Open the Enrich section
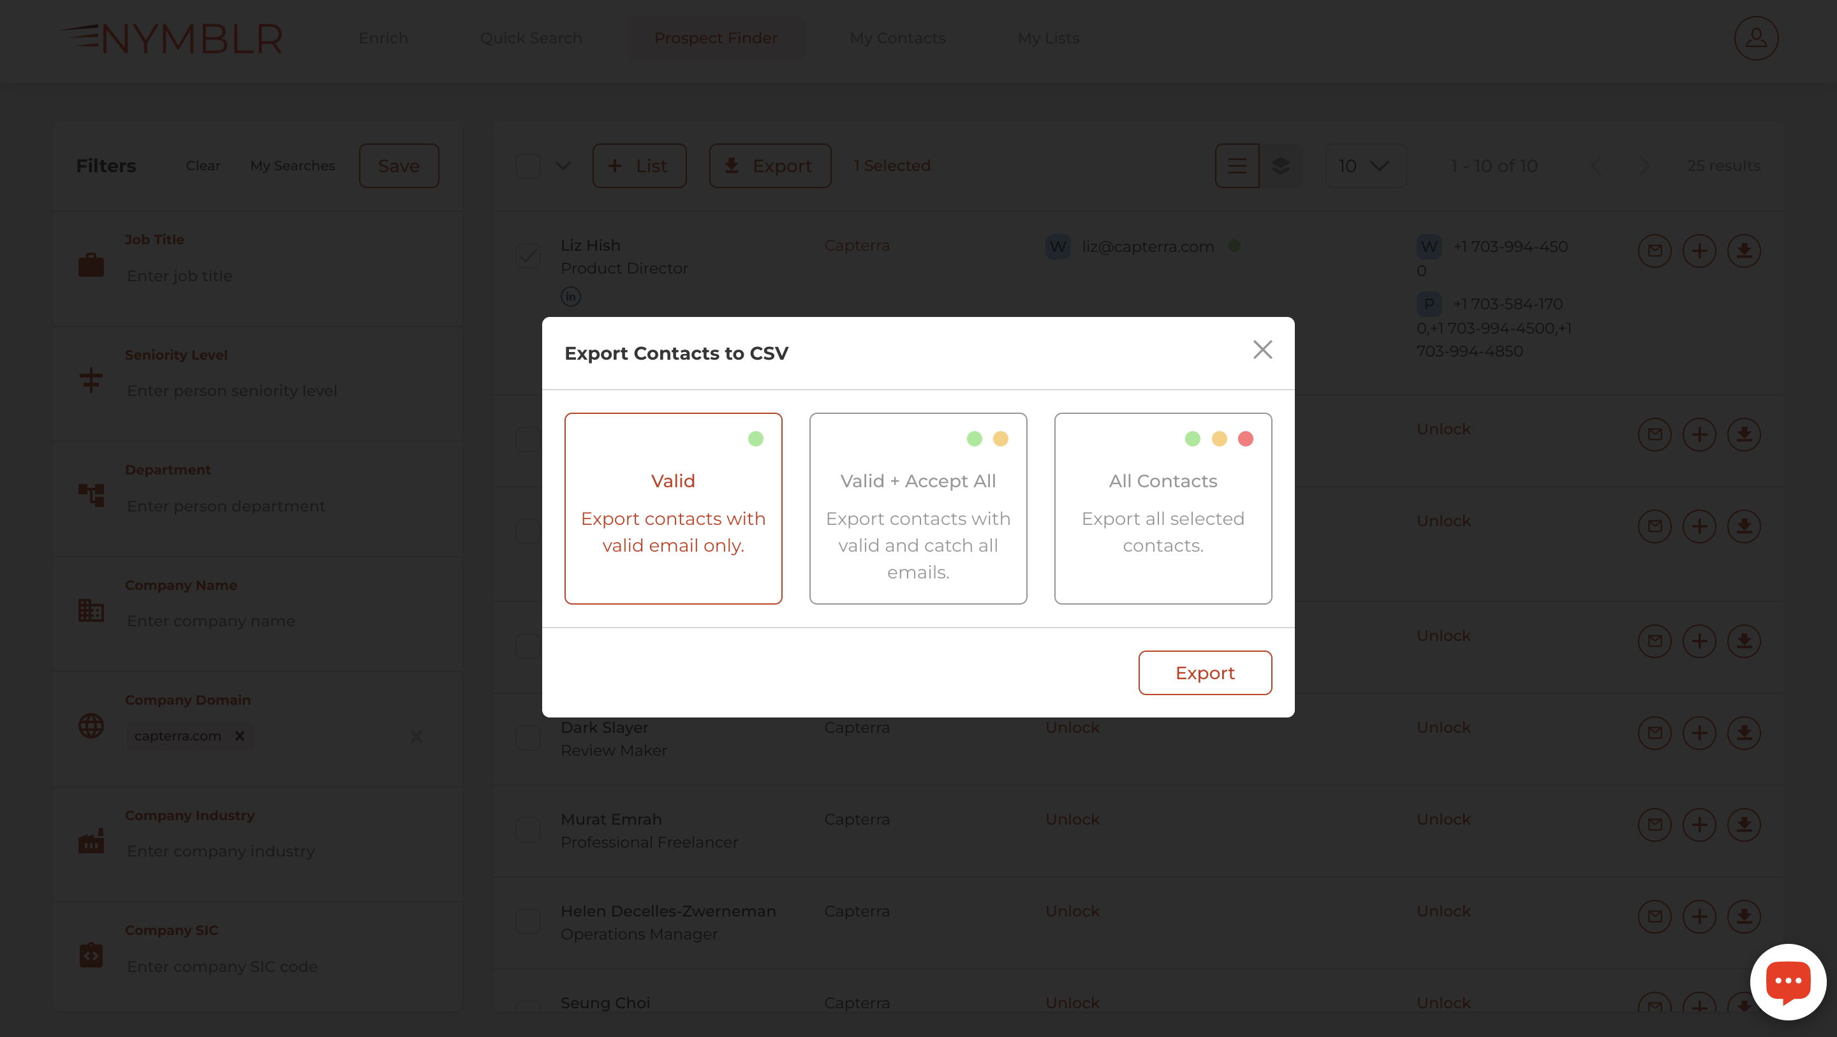Screen dimensions: 1837x1037 click(383, 38)
